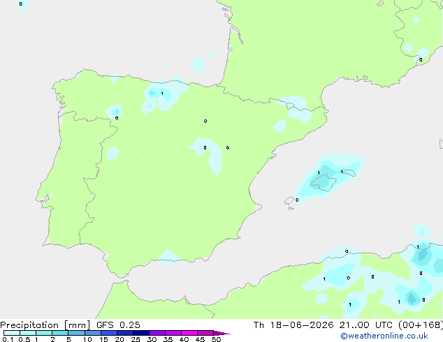Screen dimensions: 443x342
Task: Click the '21..00 UTC' time text
Action: coord(366,325)
